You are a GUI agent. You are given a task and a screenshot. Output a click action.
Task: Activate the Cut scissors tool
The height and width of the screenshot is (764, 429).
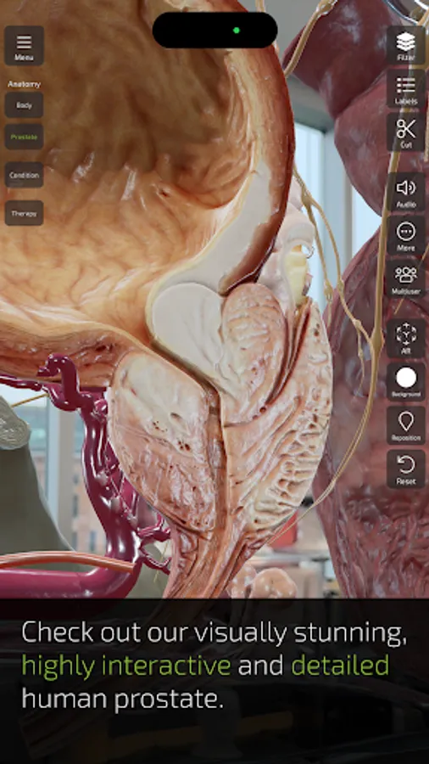coord(405,132)
